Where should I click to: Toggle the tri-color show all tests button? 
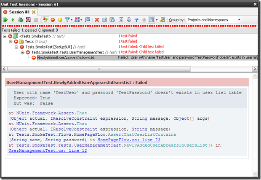[45, 20]
